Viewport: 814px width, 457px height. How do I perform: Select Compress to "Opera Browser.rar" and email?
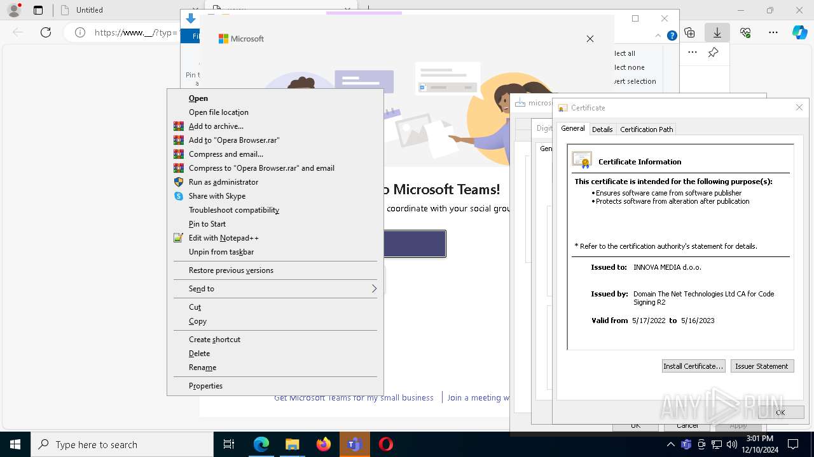[x=275, y=168]
